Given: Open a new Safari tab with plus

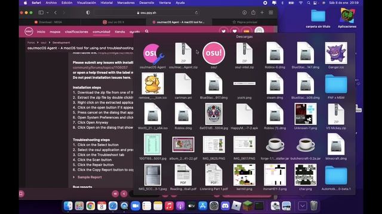Looking at the screenshot, I should (x=262, y=12).
